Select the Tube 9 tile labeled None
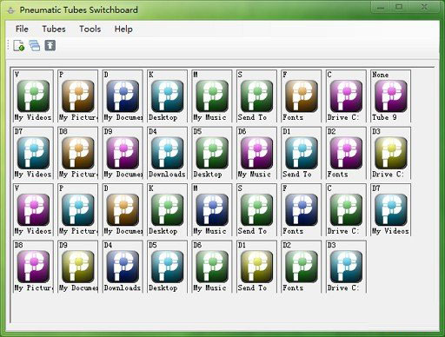Viewport: 445px width, 337px height. [390, 96]
